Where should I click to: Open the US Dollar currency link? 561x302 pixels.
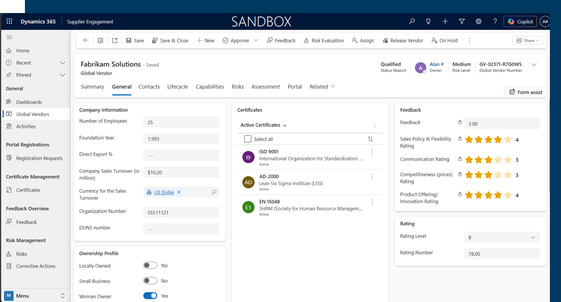164,192
